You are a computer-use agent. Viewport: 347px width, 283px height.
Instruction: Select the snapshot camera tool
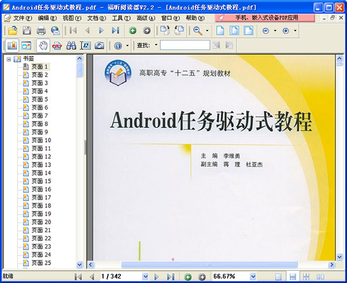click(99, 46)
